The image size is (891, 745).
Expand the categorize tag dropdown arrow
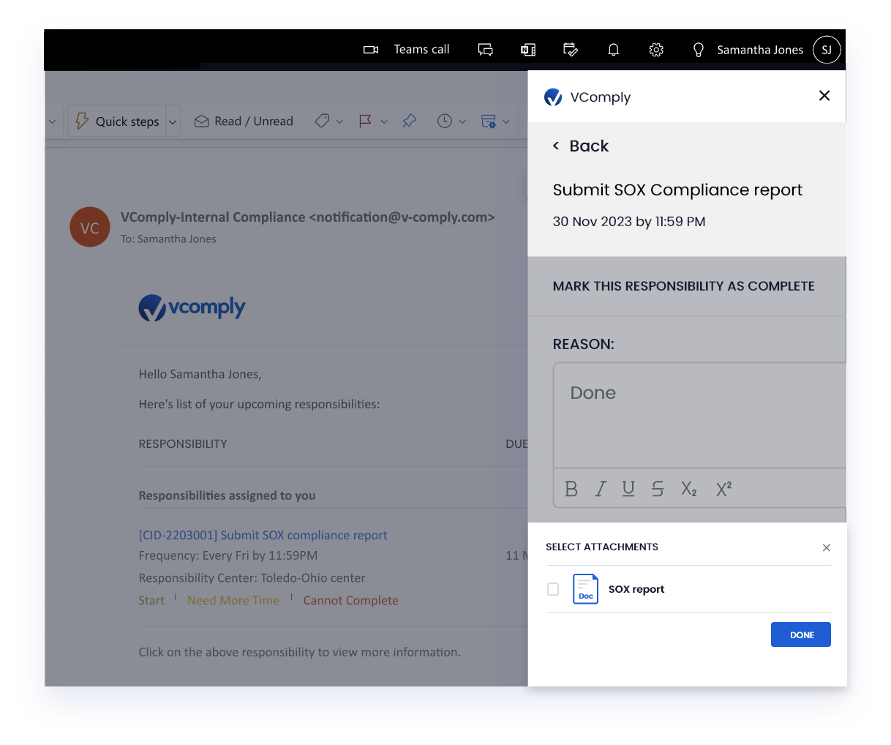339,121
